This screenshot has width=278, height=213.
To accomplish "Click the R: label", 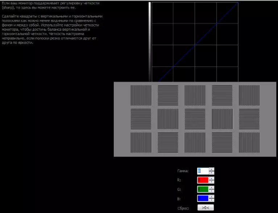I will coord(179,180).
